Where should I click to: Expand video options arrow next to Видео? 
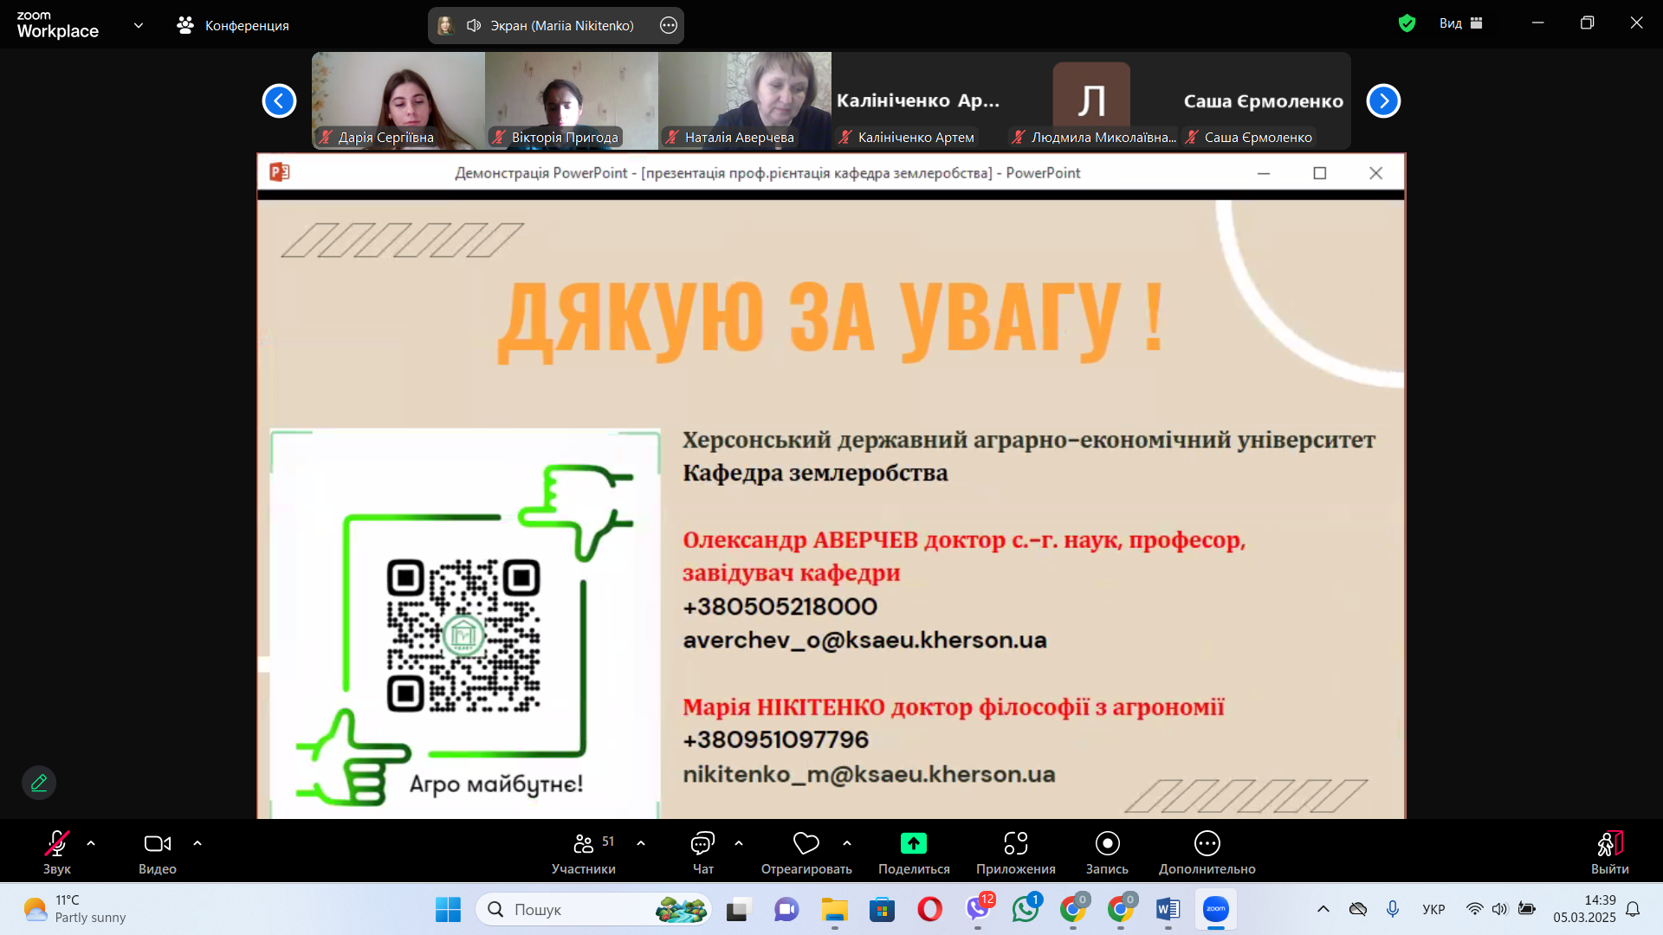tap(197, 843)
